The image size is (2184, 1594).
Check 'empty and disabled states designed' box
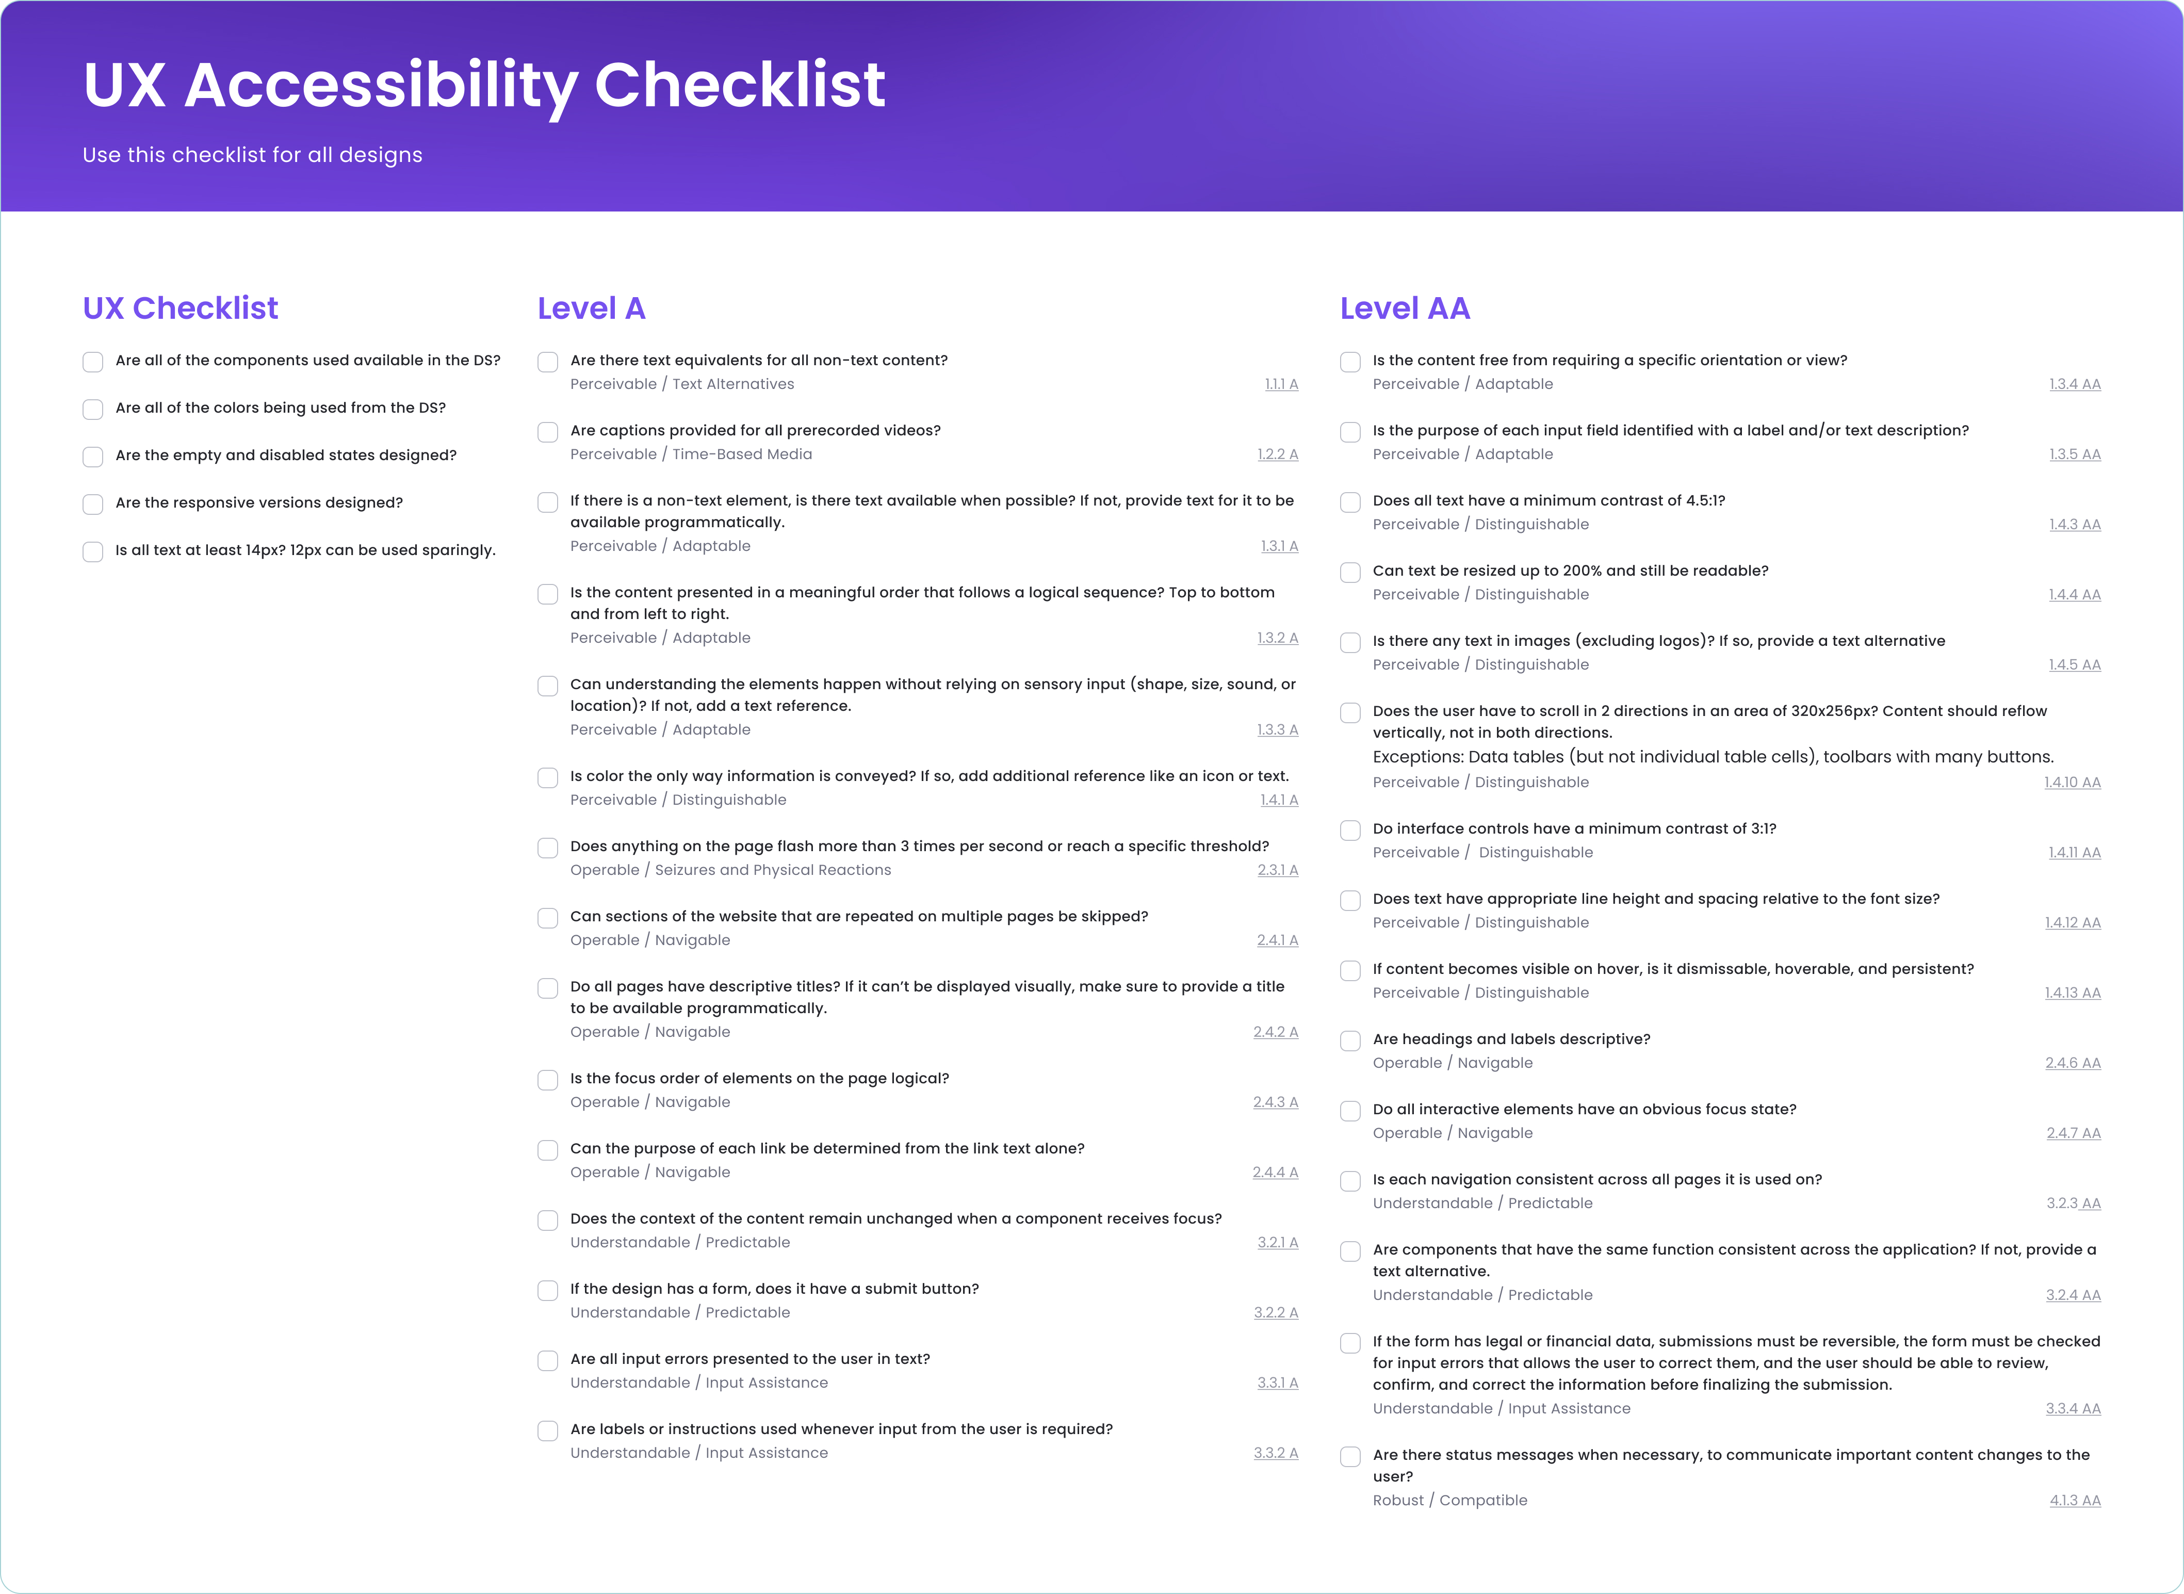click(93, 457)
